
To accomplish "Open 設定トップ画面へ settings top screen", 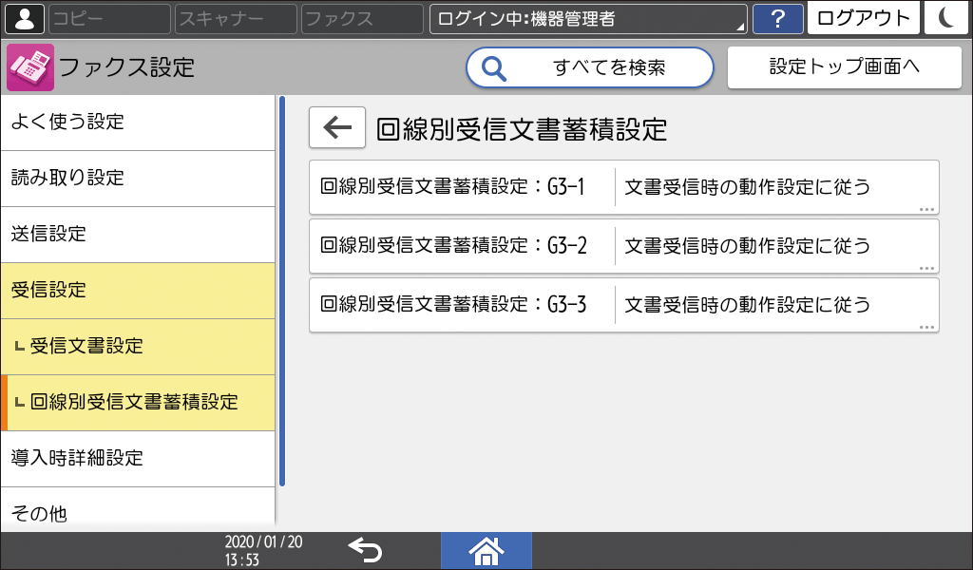I will pyautogui.click(x=844, y=66).
